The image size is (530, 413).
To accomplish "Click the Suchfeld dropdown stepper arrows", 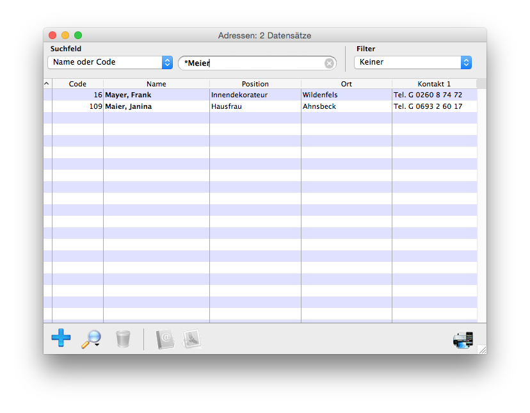I will [x=166, y=63].
